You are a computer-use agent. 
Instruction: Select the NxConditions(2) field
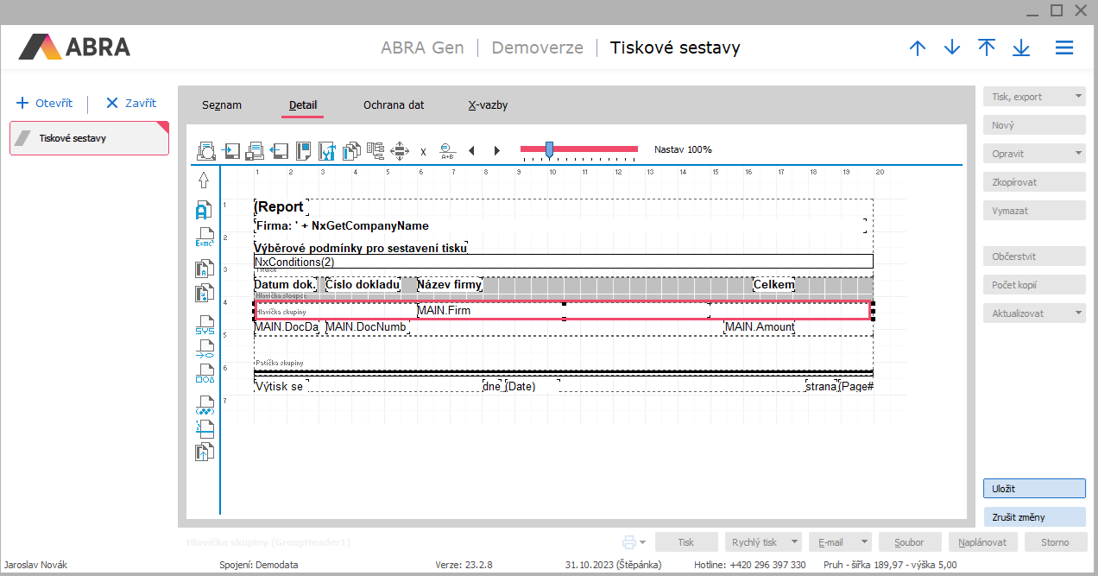pyautogui.click(x=564, y=262)
